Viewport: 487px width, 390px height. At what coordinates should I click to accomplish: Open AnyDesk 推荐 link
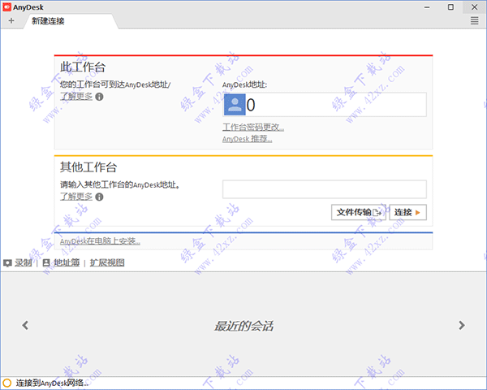tap(248, 139)
